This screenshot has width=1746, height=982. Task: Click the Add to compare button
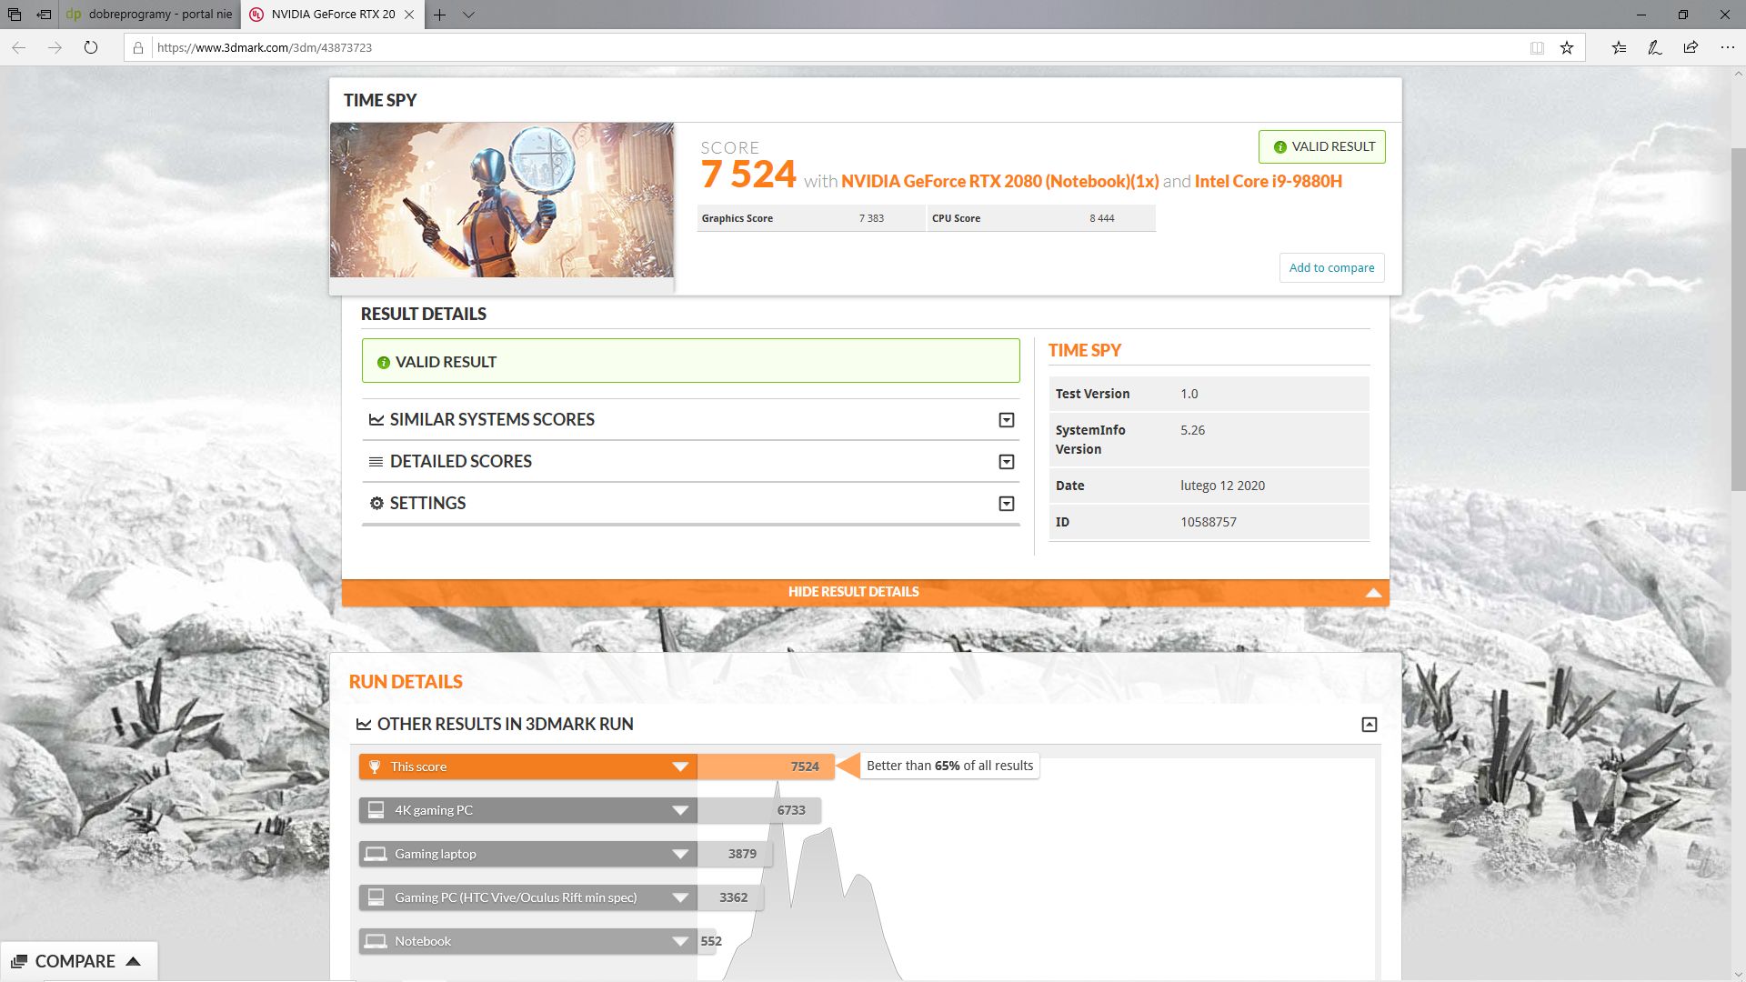pyautogui.click(x=1331, y=267)
